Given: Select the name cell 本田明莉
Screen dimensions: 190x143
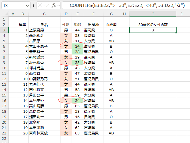Looking at the screenshot, I should [x=44, y=128].
